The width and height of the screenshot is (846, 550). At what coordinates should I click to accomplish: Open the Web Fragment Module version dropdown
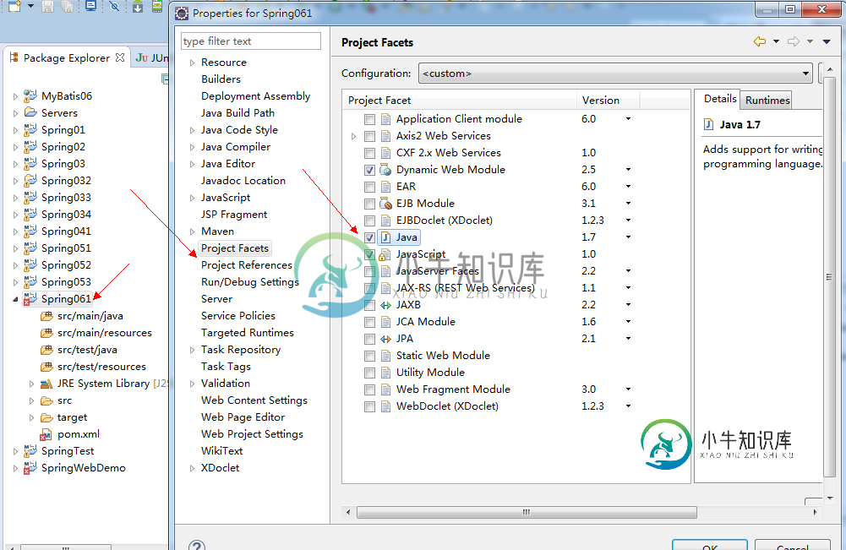pyautogui.click(x=628, y=389)
